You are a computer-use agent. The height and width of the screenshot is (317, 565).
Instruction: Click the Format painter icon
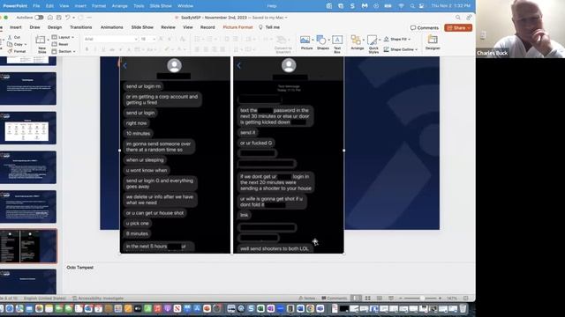10,51
